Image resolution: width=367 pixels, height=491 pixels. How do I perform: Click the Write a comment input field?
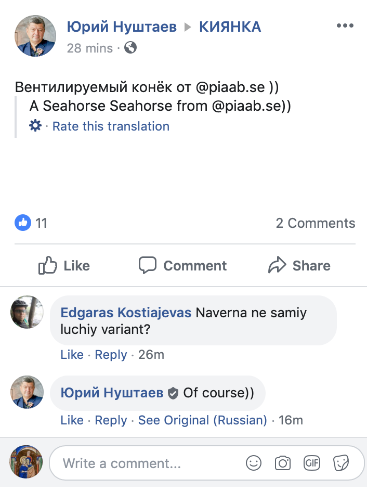click(x=151, y=463)
